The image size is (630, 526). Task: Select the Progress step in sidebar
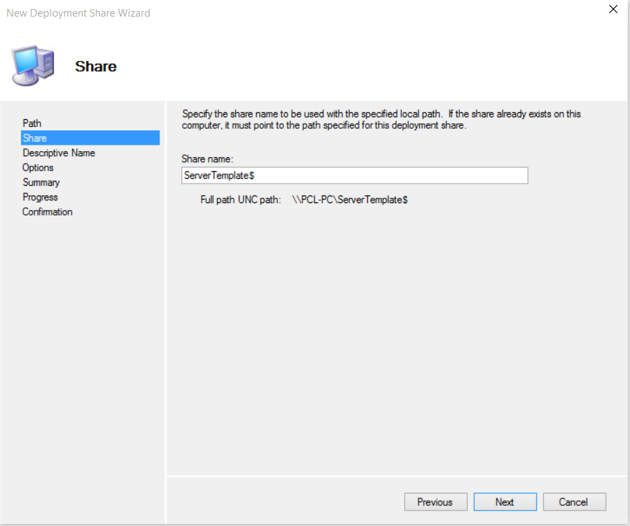coord(40,197)
